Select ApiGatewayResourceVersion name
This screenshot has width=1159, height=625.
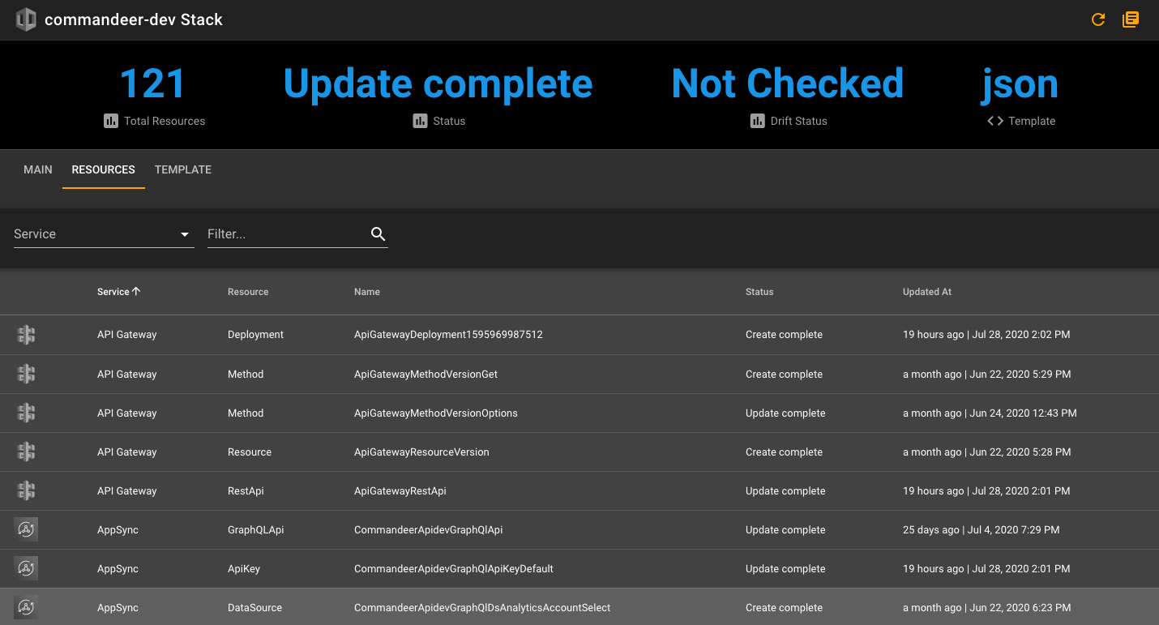(421, 452)
